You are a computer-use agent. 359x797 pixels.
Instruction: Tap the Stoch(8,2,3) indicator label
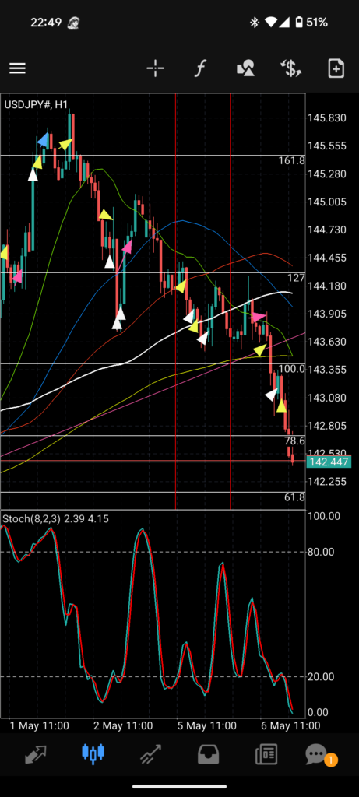pyautogui.click(x=55, y=519)
